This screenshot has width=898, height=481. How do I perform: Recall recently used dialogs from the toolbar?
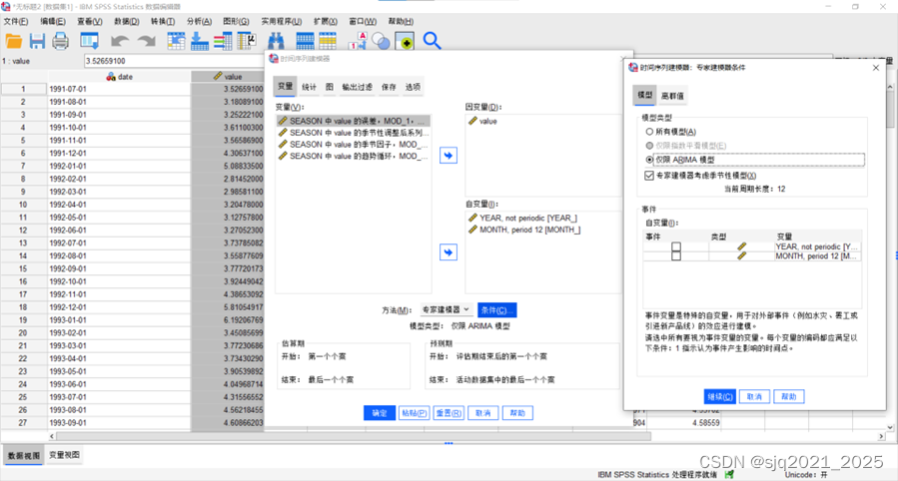(89, 41)
